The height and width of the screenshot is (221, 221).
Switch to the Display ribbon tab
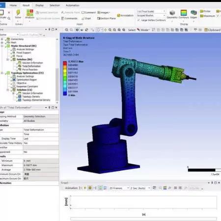click(40, 5)
